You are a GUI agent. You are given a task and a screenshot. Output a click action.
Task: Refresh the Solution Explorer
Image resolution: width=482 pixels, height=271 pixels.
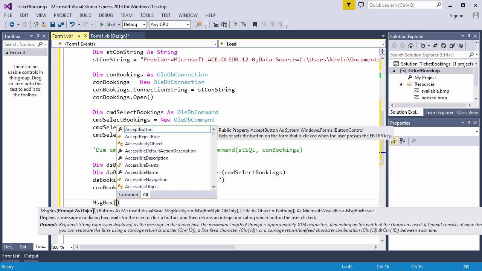coord(444,46)
